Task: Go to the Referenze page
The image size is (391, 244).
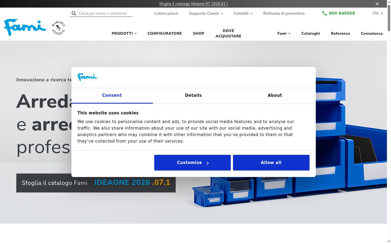Action: [x=340, y=33]
